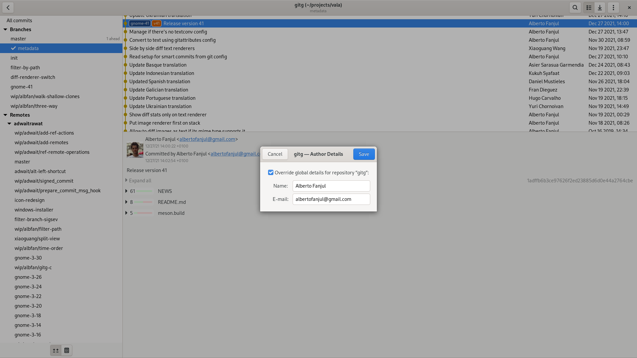Select remote wip/adwait/ref-remote-operations
Image resolution: width=637 pixels, height=358 pixels.
(x=61, y=152)
